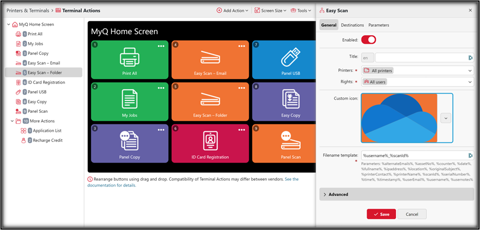Screen dimensions: 480x230
Task: Open the three-dot menu on My Jobs tile
Action: (x=161, y=88)
